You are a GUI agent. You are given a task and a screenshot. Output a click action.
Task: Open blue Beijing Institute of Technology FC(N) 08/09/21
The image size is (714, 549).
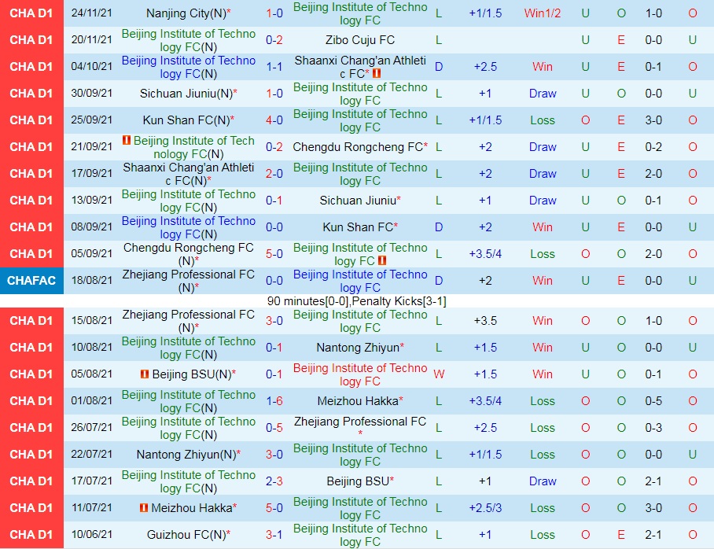click(x=188, y=227)
